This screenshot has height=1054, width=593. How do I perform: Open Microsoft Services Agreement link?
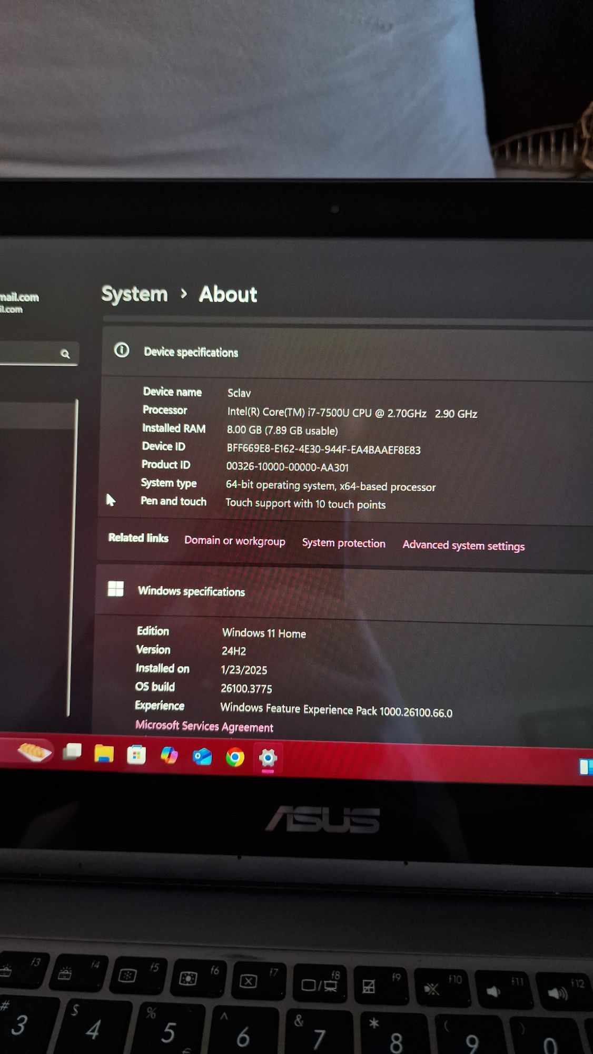[204, 726]
